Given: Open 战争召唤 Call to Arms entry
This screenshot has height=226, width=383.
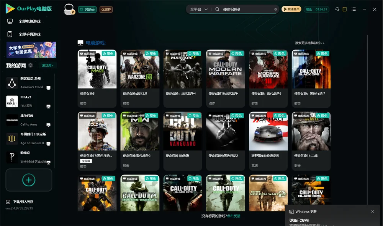Looking at the screenshot, I should tap(28, 120).
